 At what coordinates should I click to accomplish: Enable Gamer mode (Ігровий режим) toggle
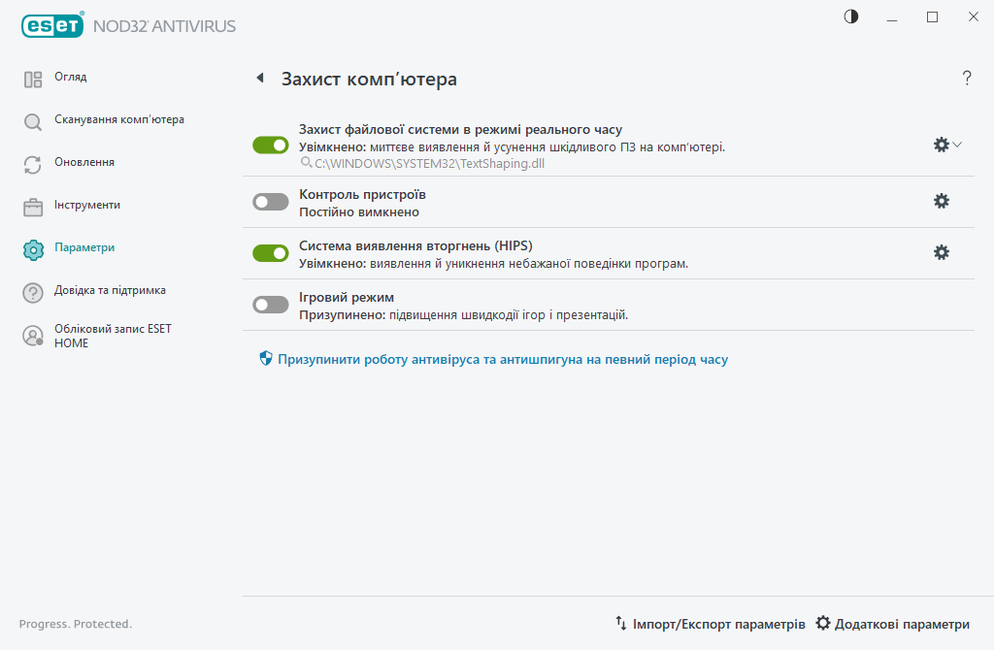pos(271,305)
